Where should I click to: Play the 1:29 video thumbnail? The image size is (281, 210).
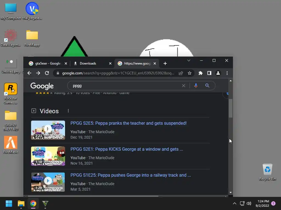coord(48,182)
